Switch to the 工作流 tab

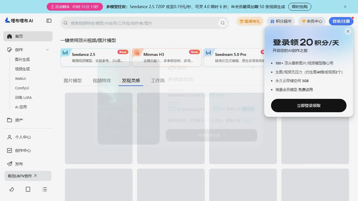[158, 80]
